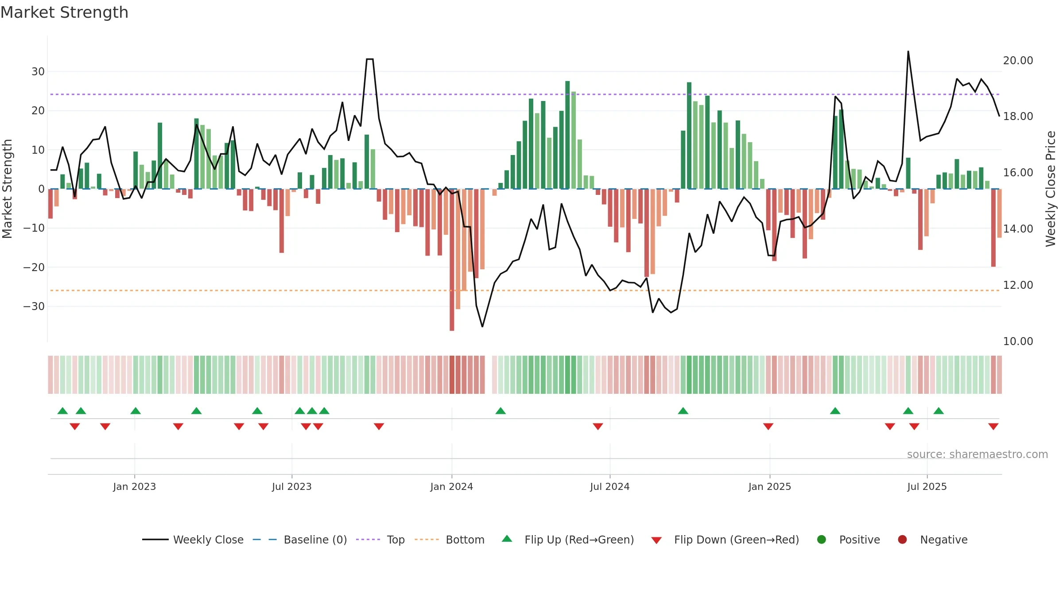This screenshot has height=598, width=1063.
Task: Click the Jul 2025 x-axis label
Action: pyautogui.click(x=927, y=486)
